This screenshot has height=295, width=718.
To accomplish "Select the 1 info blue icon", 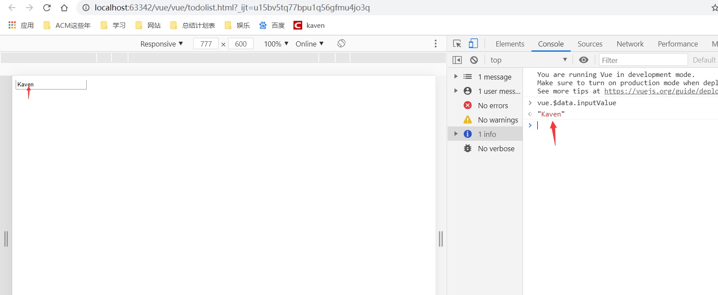I will coord(468,134).
